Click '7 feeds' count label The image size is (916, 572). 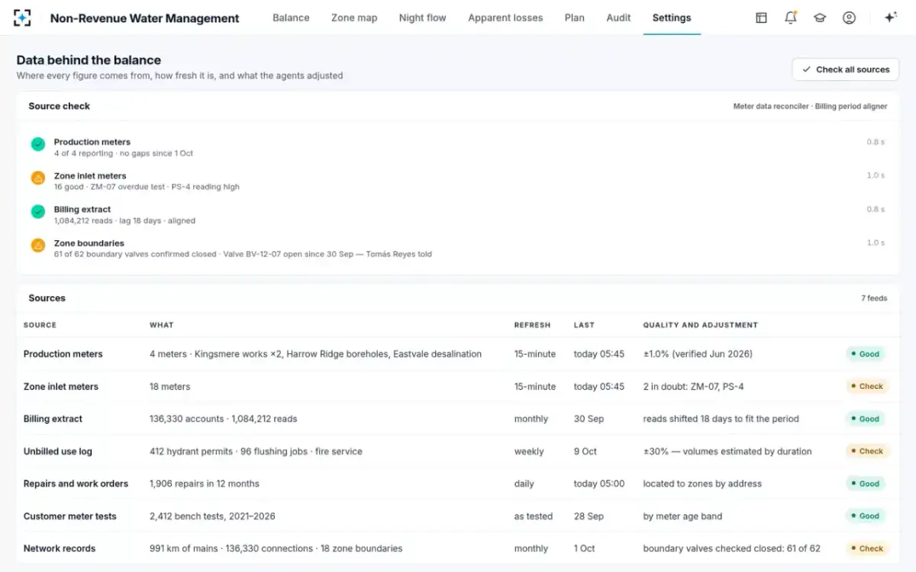[874, 298]
